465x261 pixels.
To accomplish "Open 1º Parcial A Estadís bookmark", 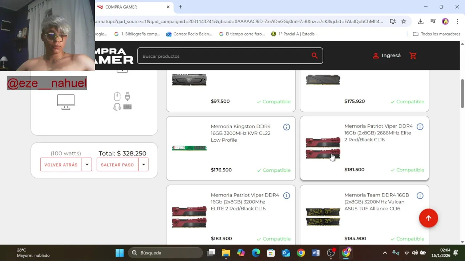I will click(294, 34).
